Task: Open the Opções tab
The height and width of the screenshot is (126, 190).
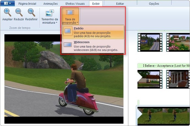Action: (154, 4)
